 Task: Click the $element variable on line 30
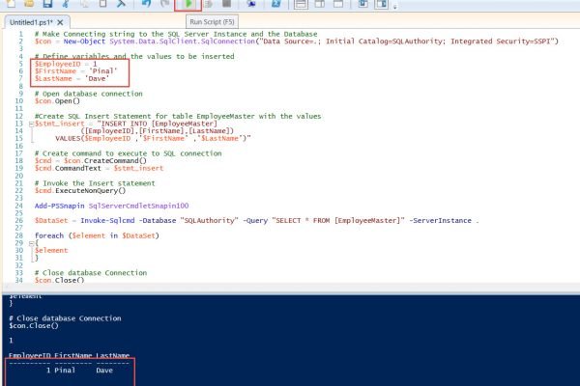pyautogui.click(x=51, y=251)
